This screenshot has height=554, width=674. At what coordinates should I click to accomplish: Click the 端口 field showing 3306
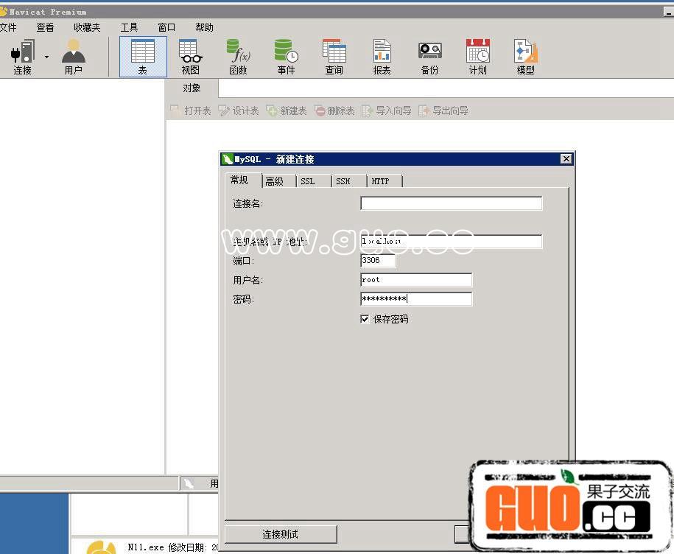pos(378,260)
